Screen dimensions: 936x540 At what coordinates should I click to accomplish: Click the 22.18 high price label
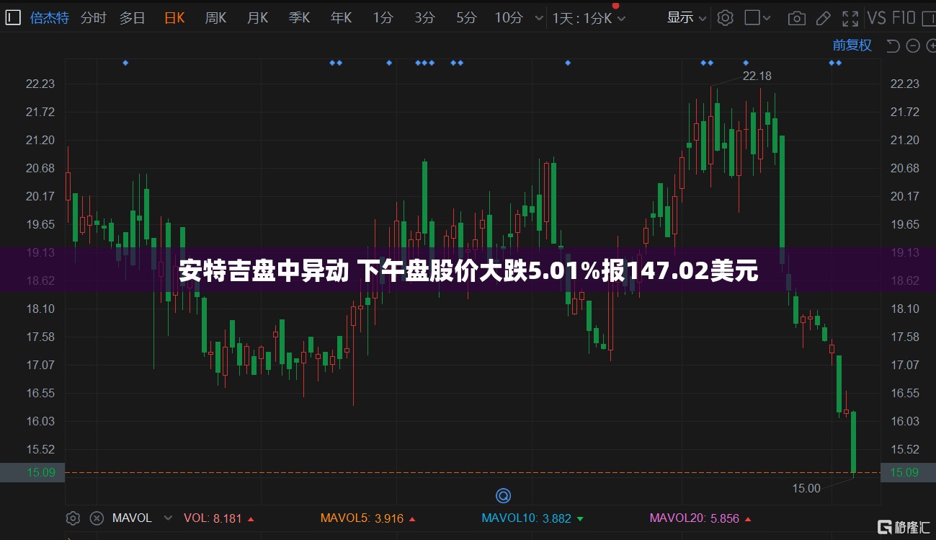(757, 76)
